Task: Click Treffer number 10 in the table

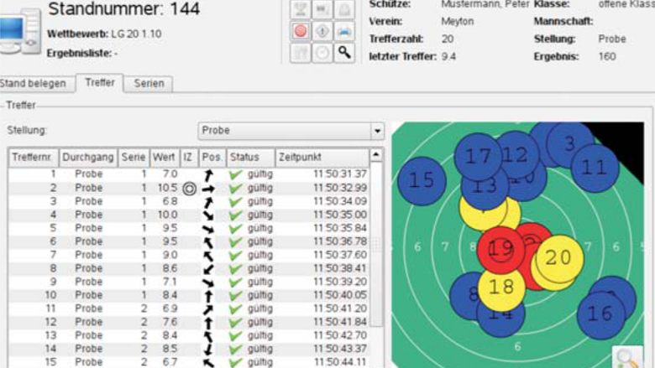Action: [x=50, y=295]
